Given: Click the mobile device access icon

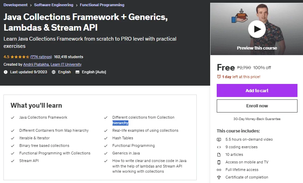Looking at the screenshot, I should [219, 162].
